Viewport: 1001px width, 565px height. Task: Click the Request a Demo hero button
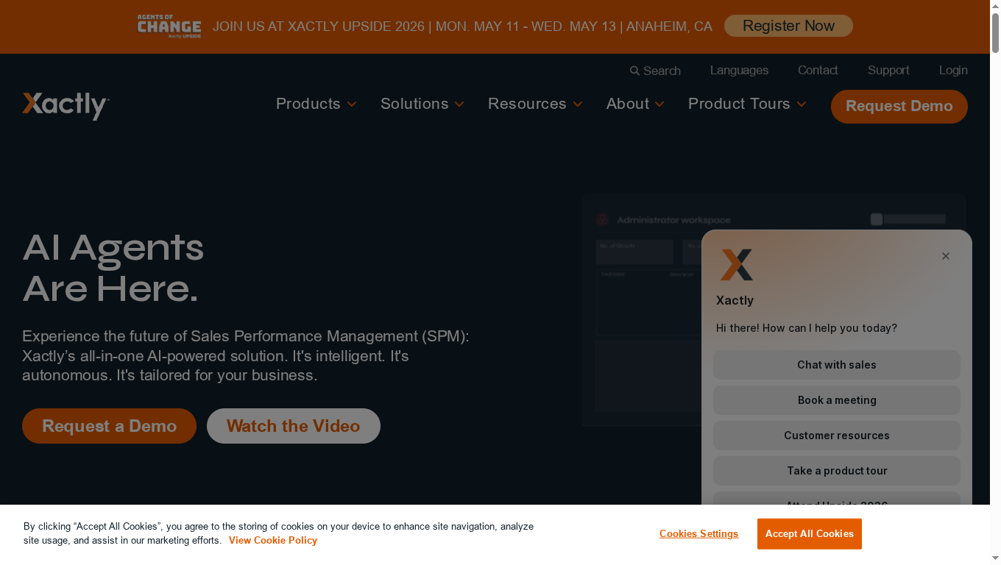(109, 426)
